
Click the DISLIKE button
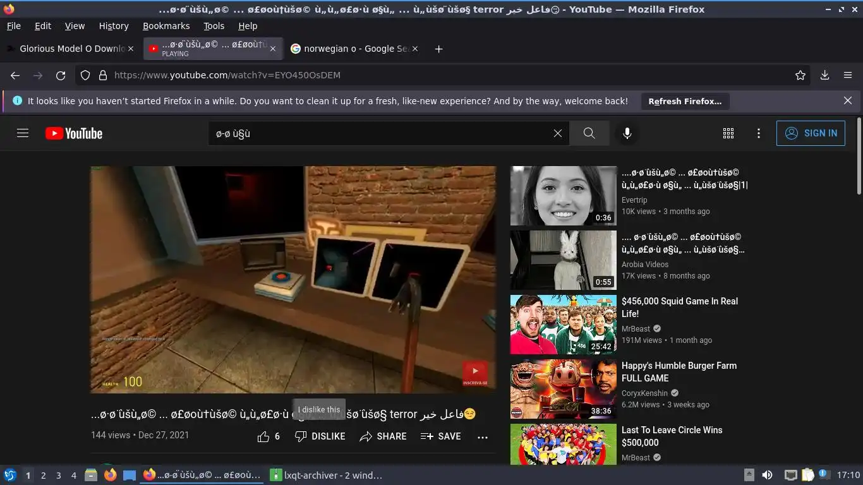(x=320, y=436)
